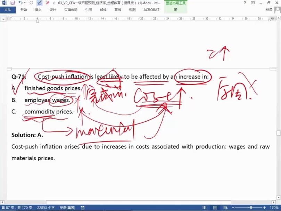Click the 170% zoom level button
Screen dimensions: 281x211
point(274,208)
